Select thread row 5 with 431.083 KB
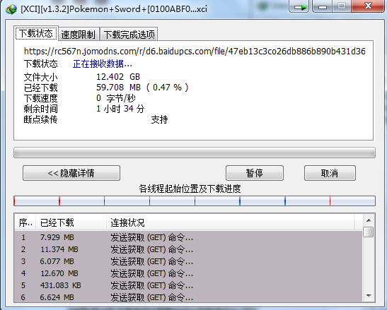The width and height of the screenshot is (387, 310). (189, 285)
